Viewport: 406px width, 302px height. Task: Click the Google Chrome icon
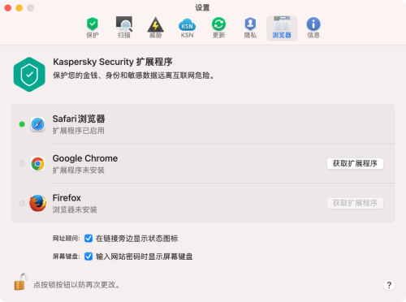tap(37, 164)
